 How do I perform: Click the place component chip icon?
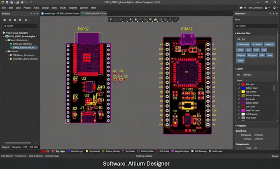(x=135, y=20)
